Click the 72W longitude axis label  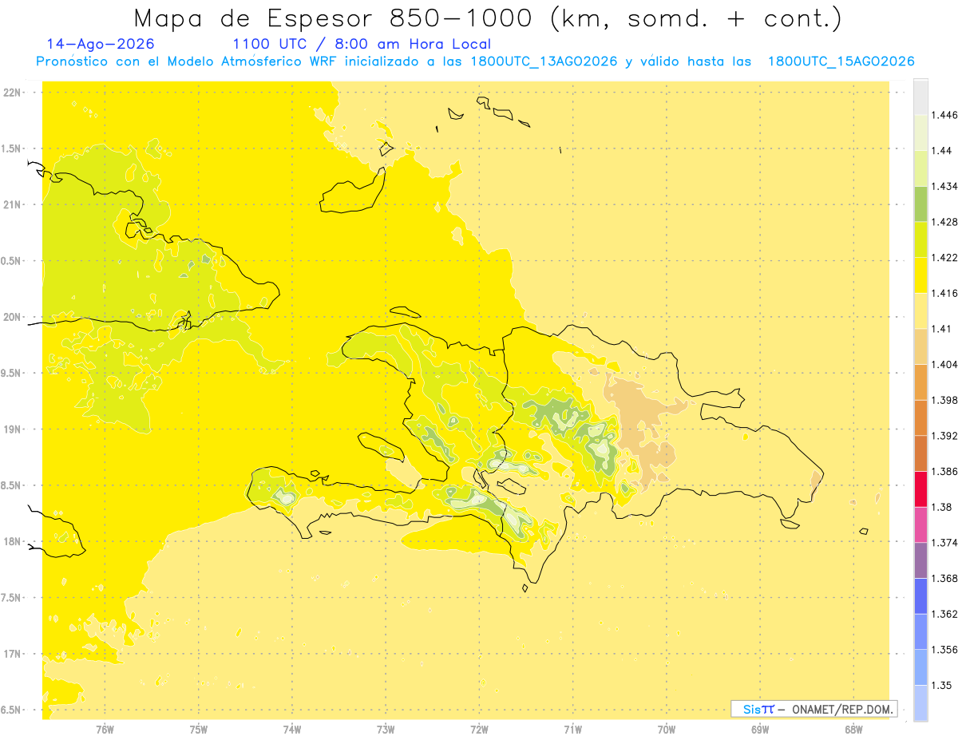[x=479, y=729]
